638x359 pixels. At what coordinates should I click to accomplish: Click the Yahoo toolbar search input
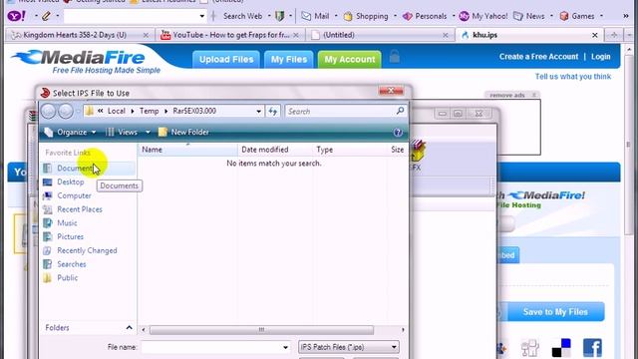tap(131, 16)
